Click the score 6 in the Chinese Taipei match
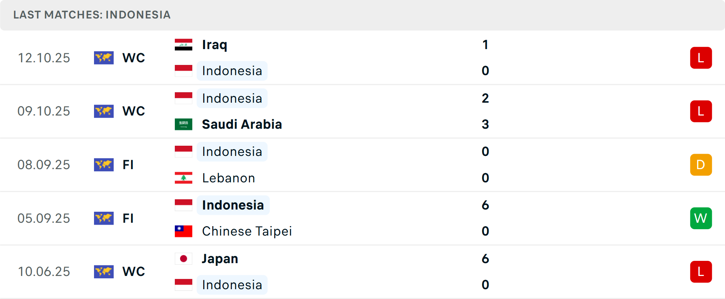Screen dimensions: 725x299 (486, 206)
